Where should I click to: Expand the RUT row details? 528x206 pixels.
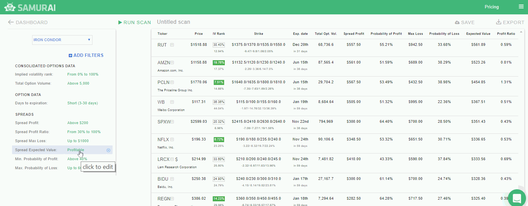[172, 45]
